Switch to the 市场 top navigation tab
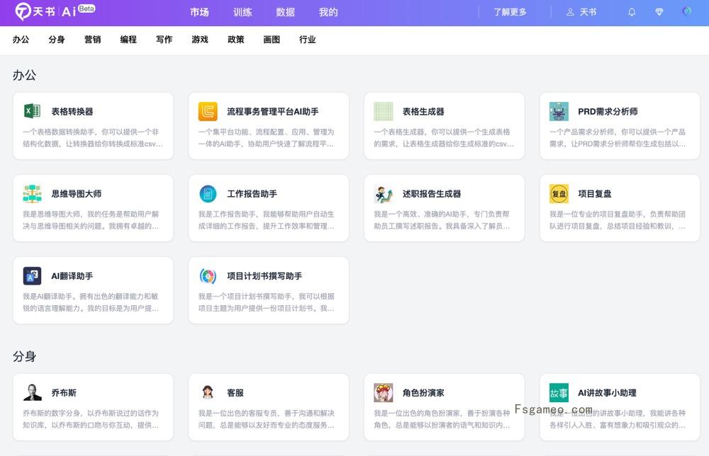 click(x=199, y=12)
